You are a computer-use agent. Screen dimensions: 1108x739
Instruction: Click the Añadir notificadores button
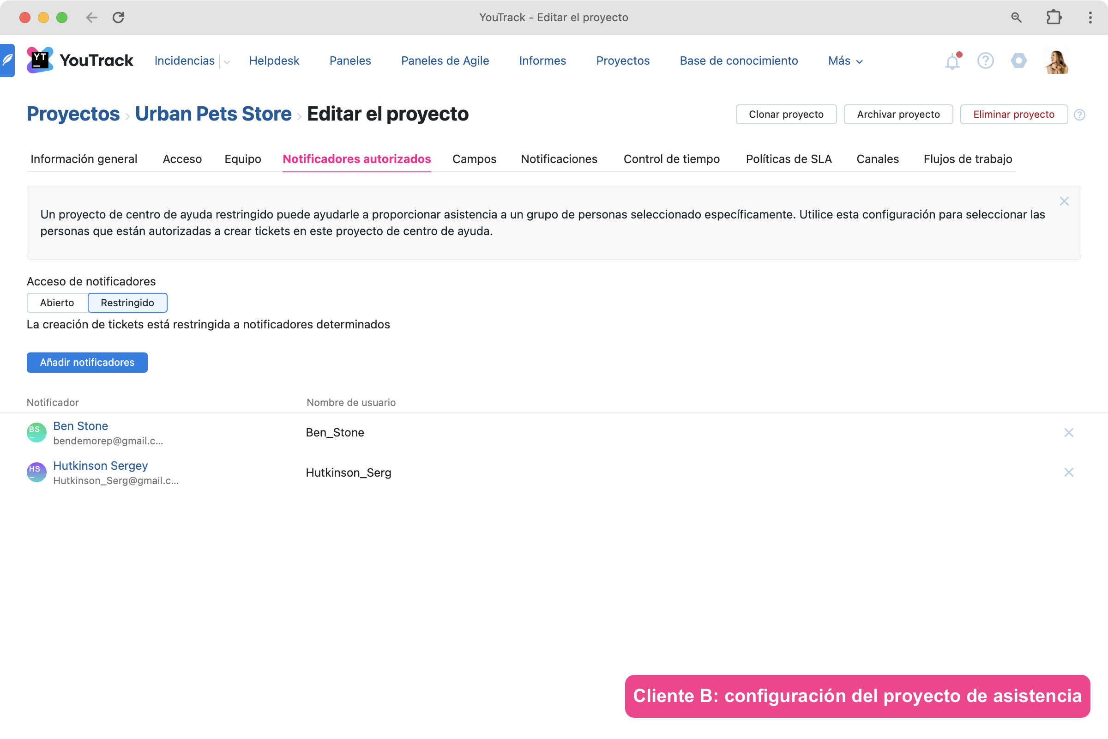87,363
